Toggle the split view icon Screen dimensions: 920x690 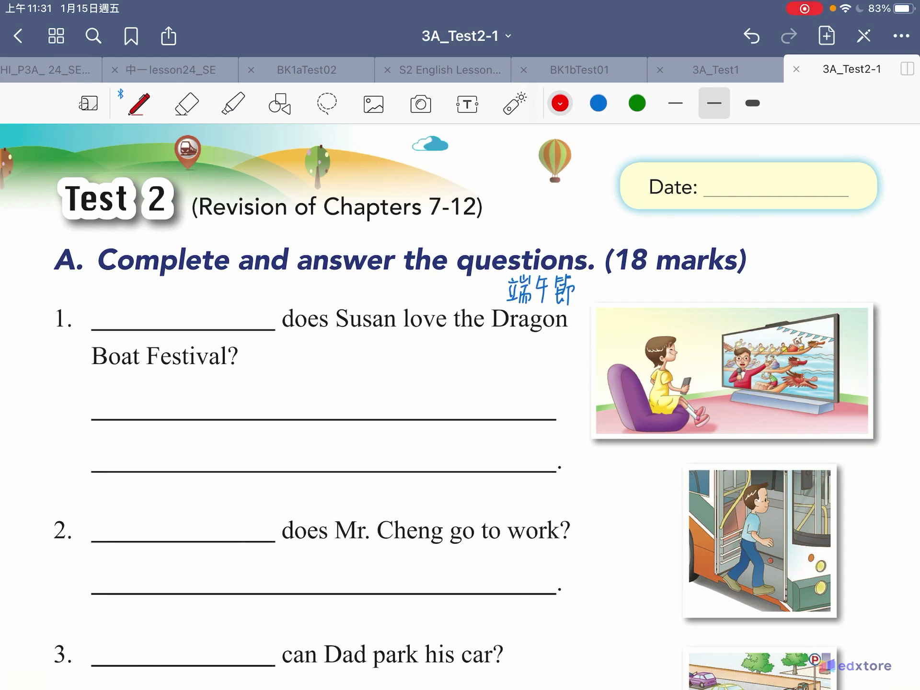[907, 69]
